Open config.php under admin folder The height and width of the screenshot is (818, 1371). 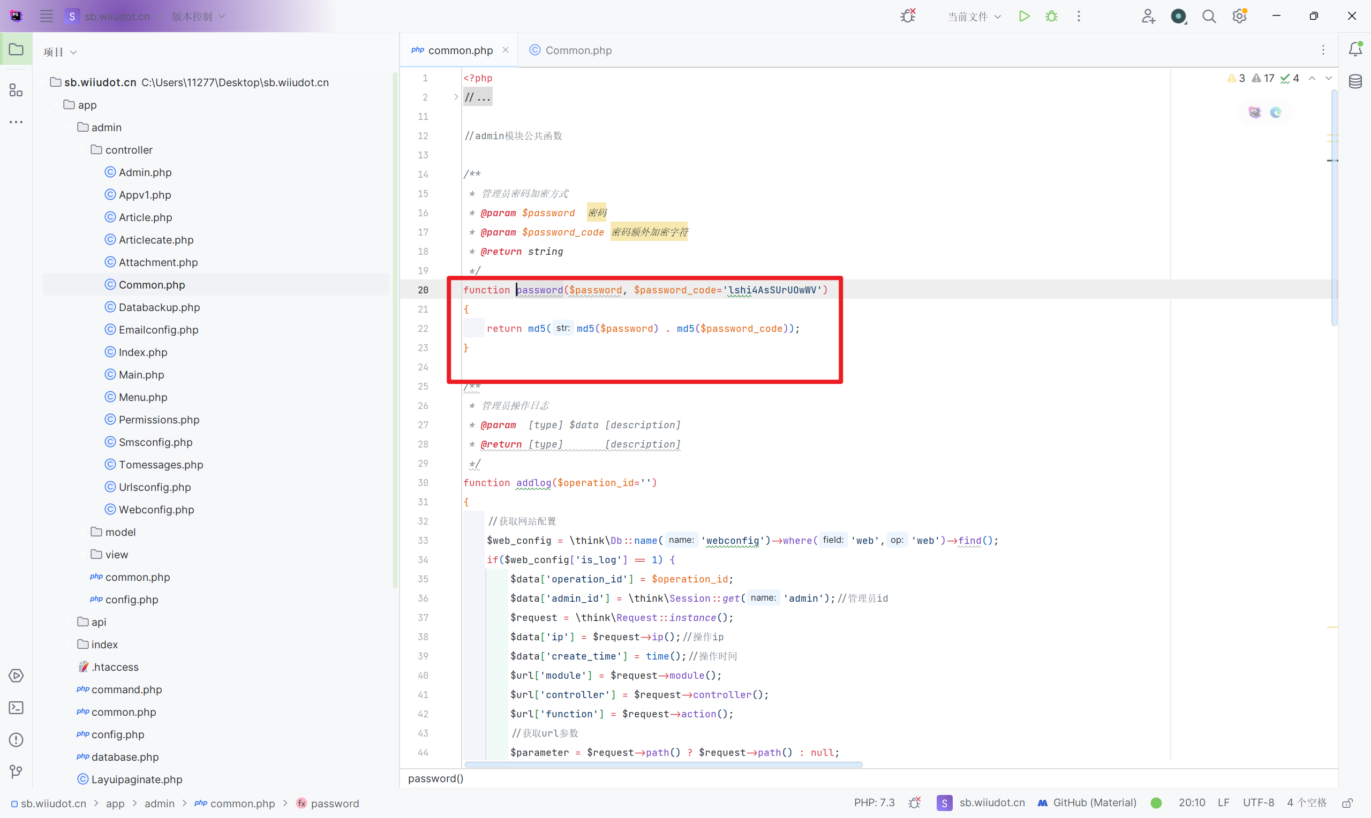click(124, 600)
